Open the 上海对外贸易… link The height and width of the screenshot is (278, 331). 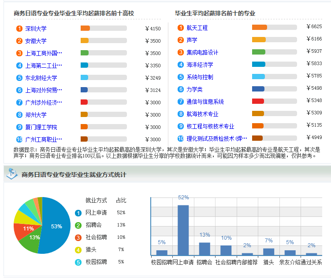pyautogui.click(x=44, y=90)
